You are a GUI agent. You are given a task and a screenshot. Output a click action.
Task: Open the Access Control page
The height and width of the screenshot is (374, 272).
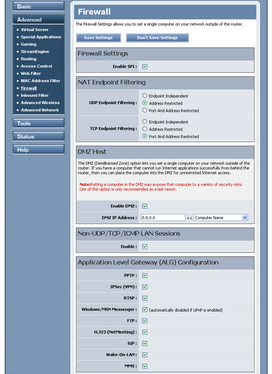pyautogui.click(x=37, y=66)
